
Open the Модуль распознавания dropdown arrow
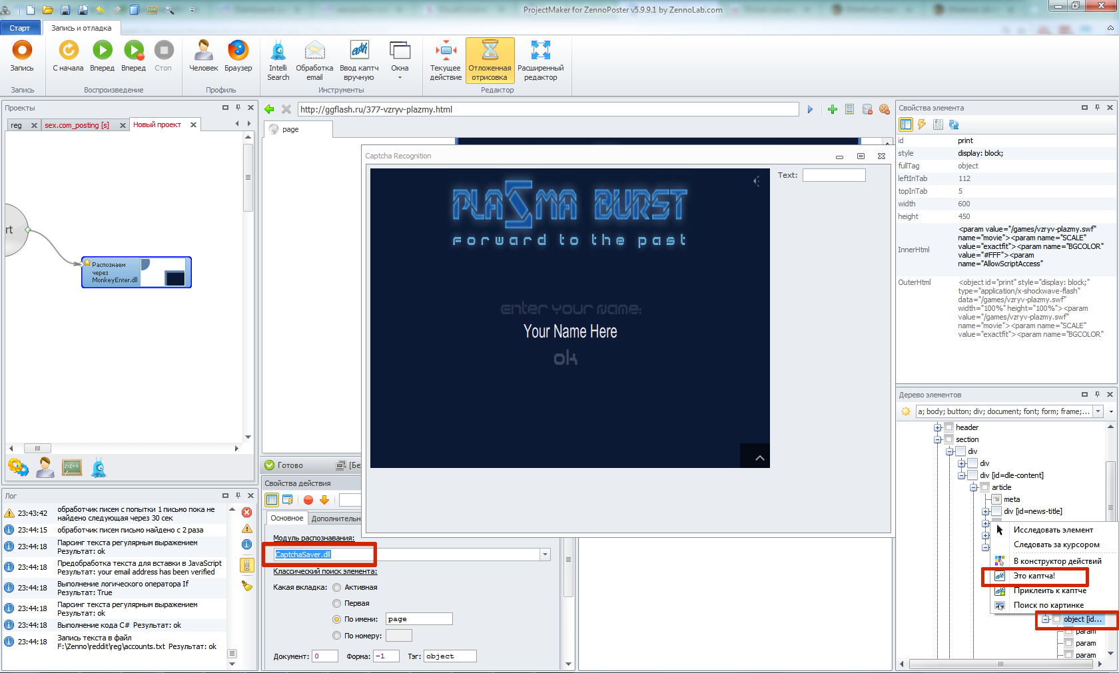545,555
